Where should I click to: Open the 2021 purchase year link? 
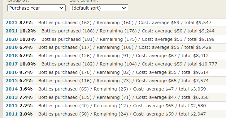(x=12, y=31)
